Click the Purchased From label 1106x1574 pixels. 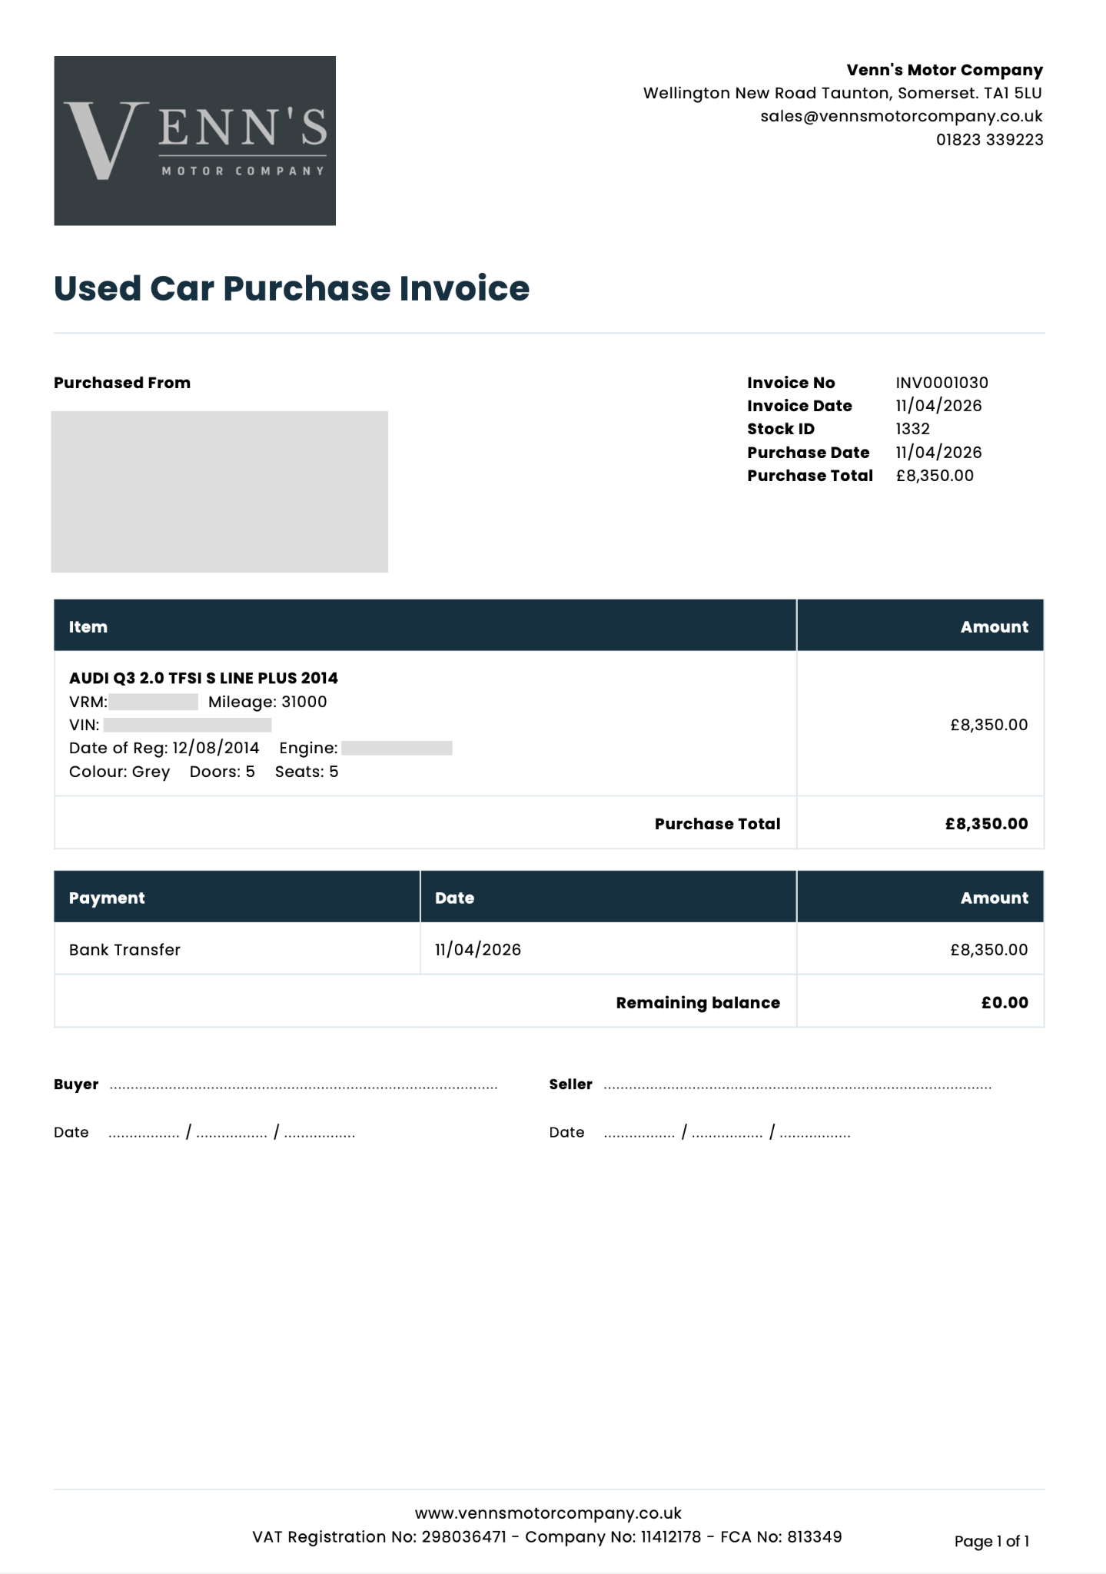click(122, 383)
